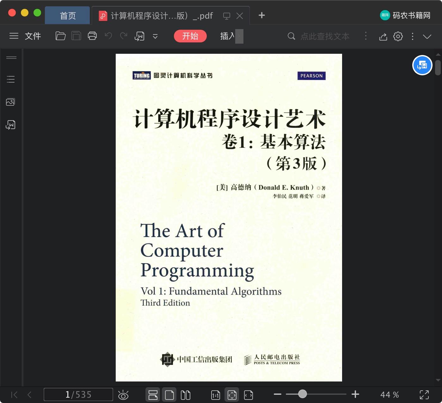442x403 pixels.
Task: Click the text Vol 1: Fundamental Algorithms
Action: pos(211,291)
